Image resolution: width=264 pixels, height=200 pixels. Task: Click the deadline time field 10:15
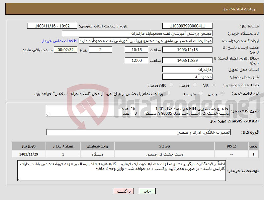click(137, 49)
